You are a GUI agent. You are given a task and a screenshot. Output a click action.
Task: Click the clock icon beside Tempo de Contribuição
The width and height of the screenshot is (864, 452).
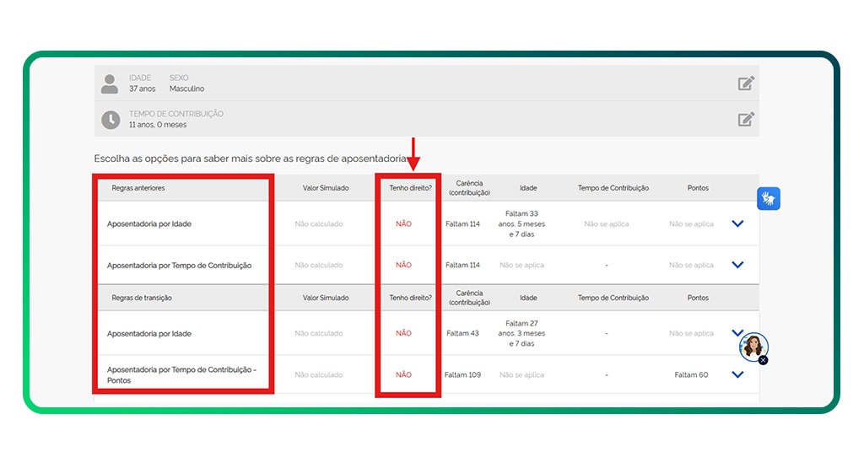click(111, 120)
